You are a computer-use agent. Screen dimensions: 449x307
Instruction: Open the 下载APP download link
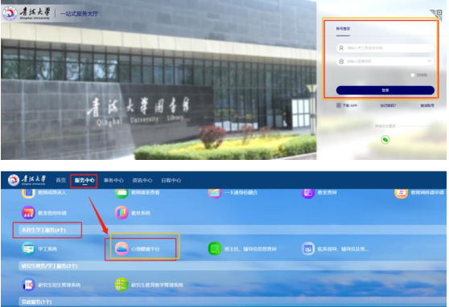[x=347, y=105]
